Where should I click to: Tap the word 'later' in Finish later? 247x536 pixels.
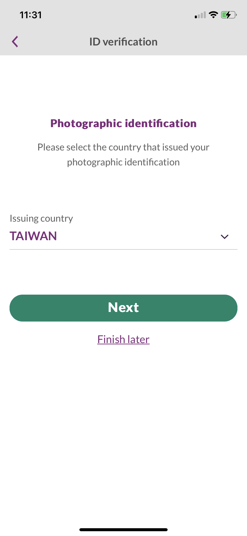[138, 339]
